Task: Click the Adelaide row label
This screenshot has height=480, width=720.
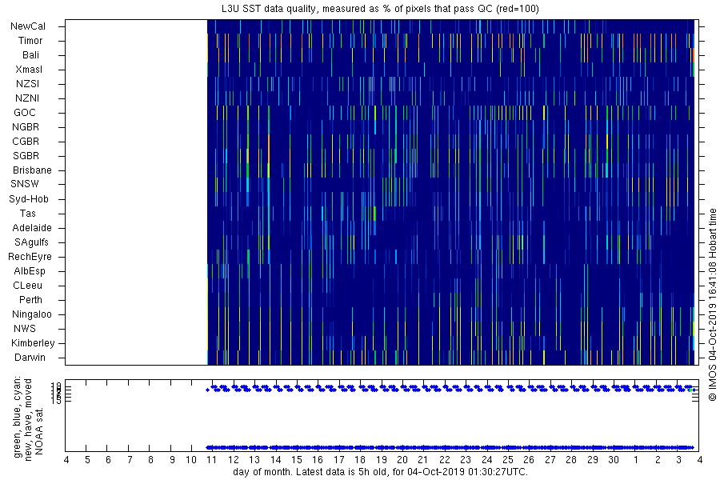Action: (x=32, y=228)
